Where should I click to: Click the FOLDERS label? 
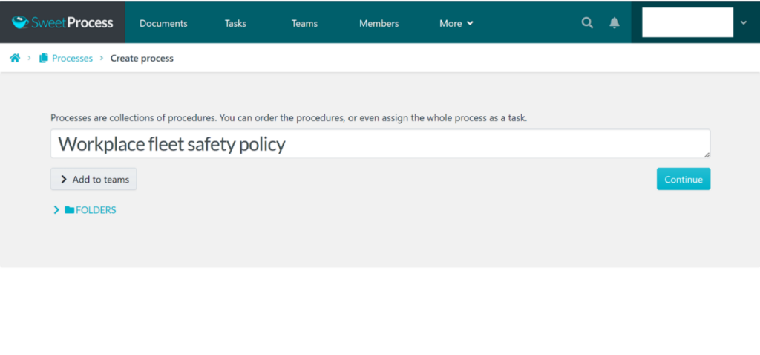tap(96, 210)
